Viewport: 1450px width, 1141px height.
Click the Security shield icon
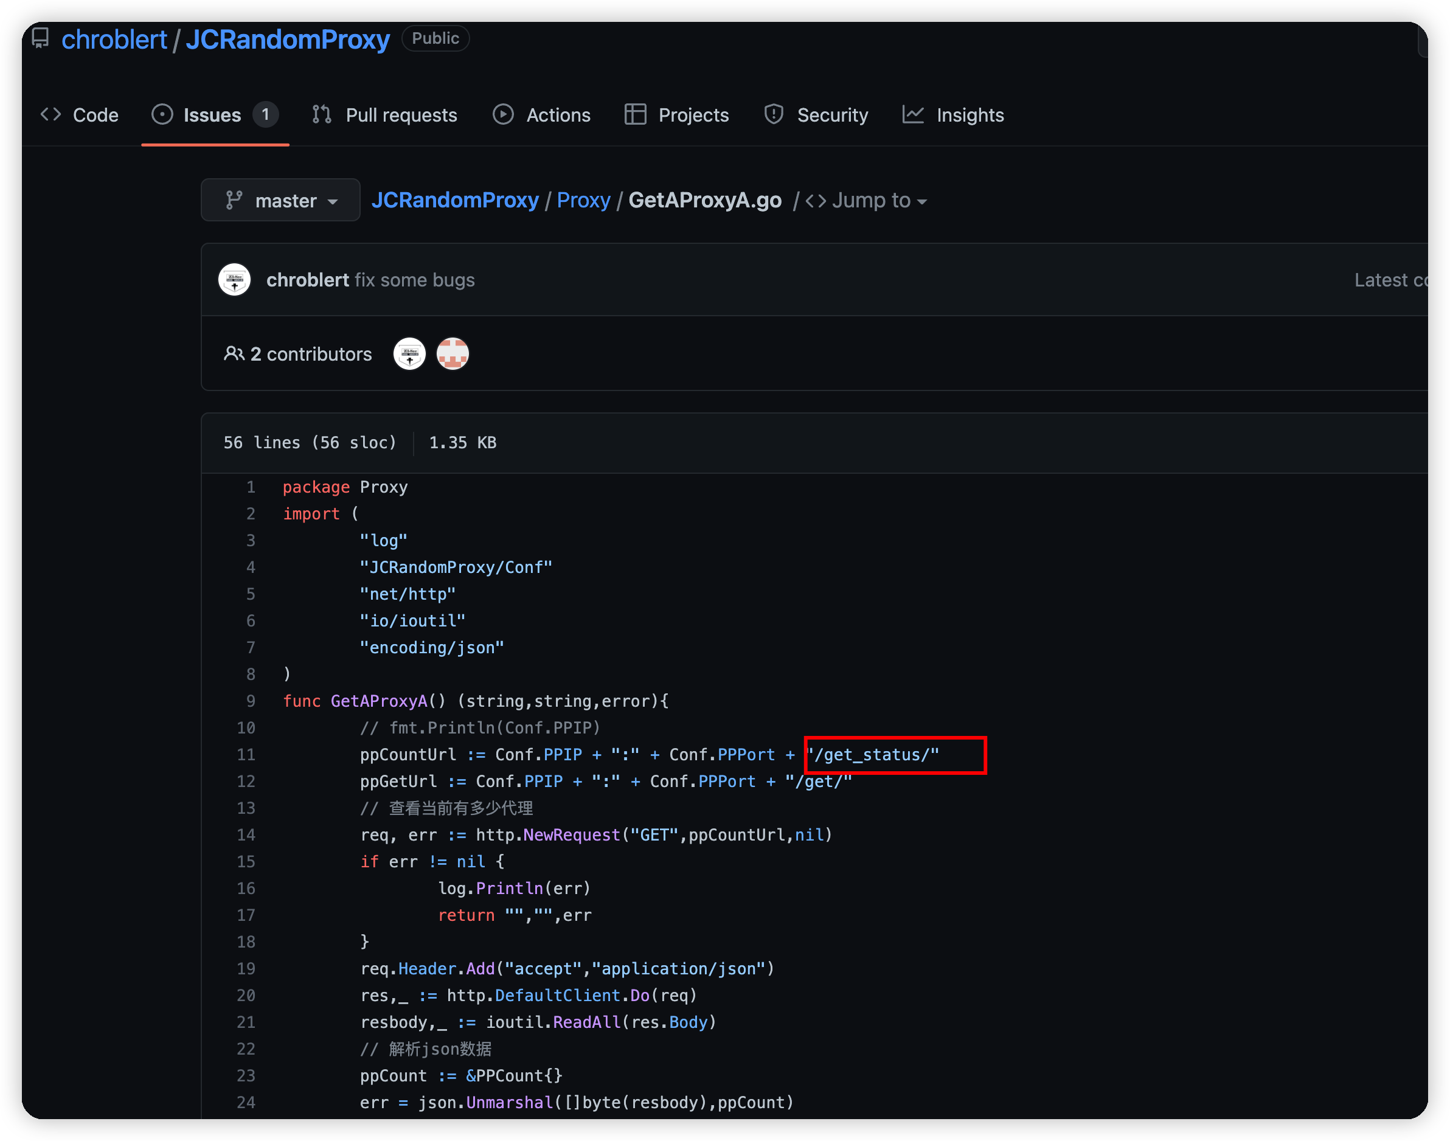[x=774, y=114]
